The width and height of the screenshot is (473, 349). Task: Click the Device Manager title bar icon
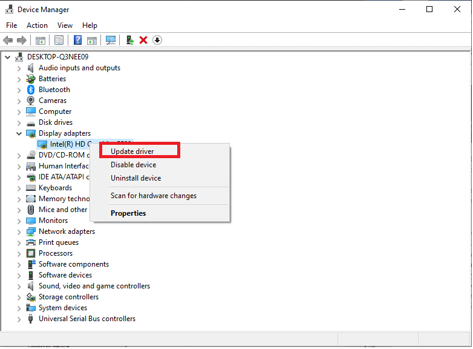pyautogui.click(x=9, y=9)
